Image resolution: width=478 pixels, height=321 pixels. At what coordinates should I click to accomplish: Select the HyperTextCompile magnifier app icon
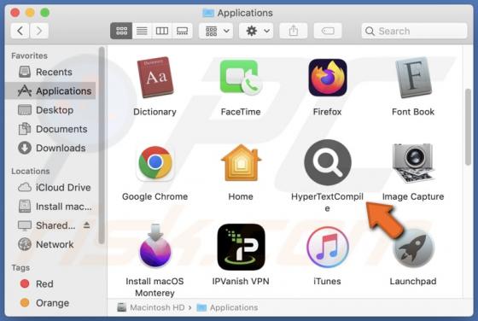click(328, 162)
